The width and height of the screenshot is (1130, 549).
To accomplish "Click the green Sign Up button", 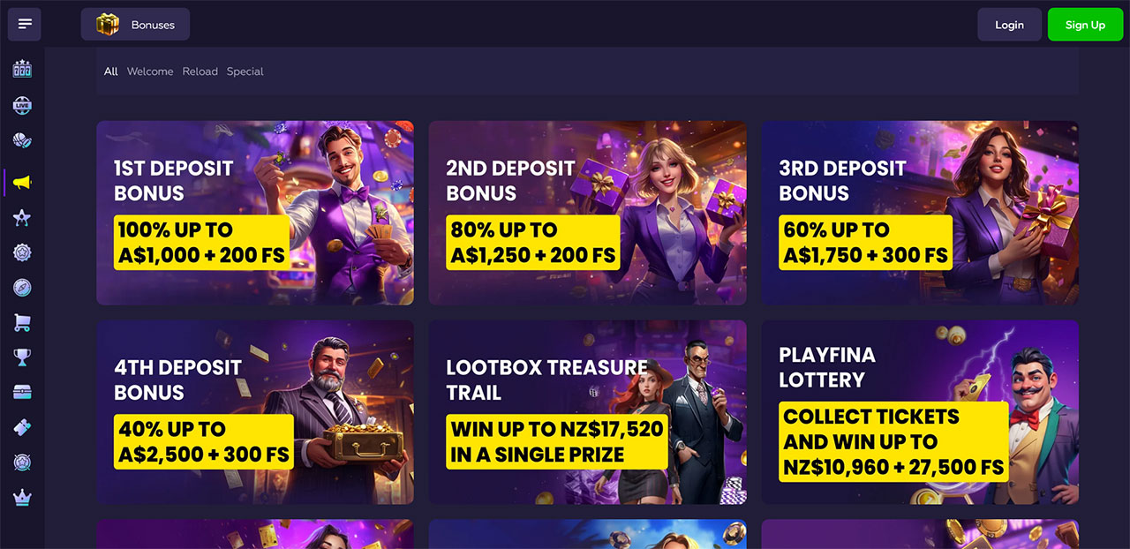I will pos(1085,25).
